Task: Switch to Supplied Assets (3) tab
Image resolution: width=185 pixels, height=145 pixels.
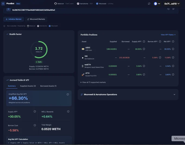Action: 28,86
